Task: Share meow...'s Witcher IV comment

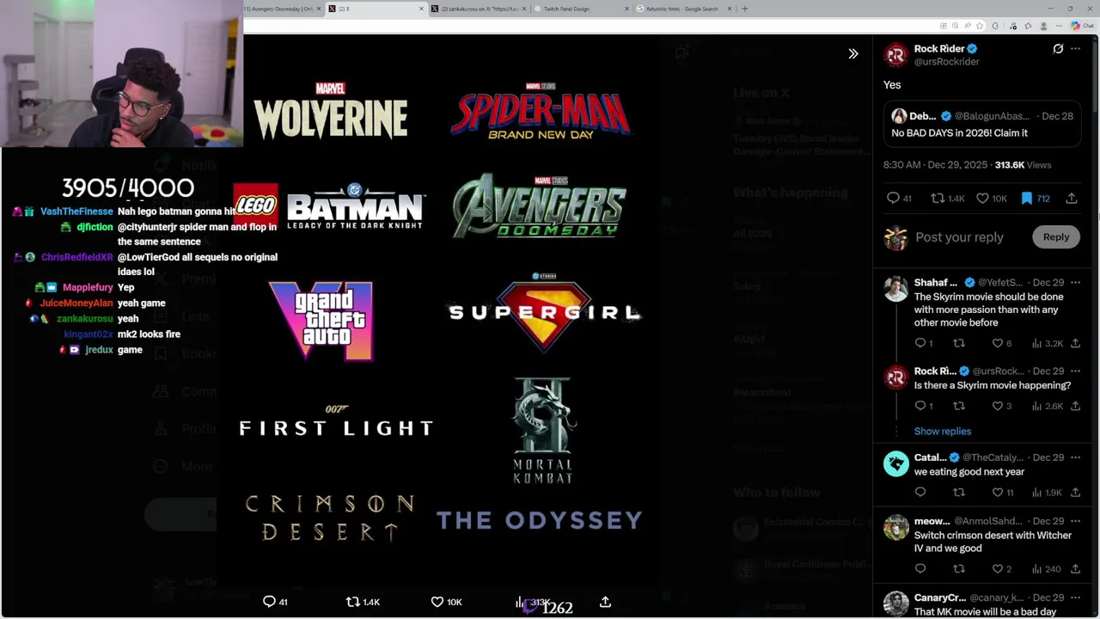Action: click(x=1075, y=569)
